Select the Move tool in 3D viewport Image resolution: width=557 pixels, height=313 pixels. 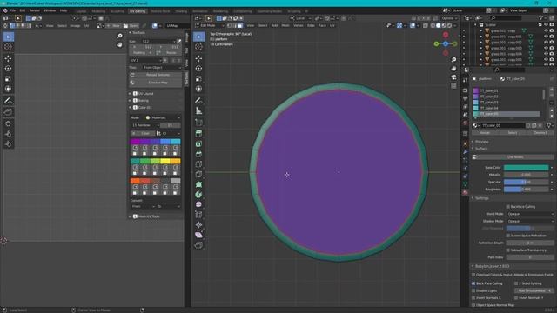199,58
